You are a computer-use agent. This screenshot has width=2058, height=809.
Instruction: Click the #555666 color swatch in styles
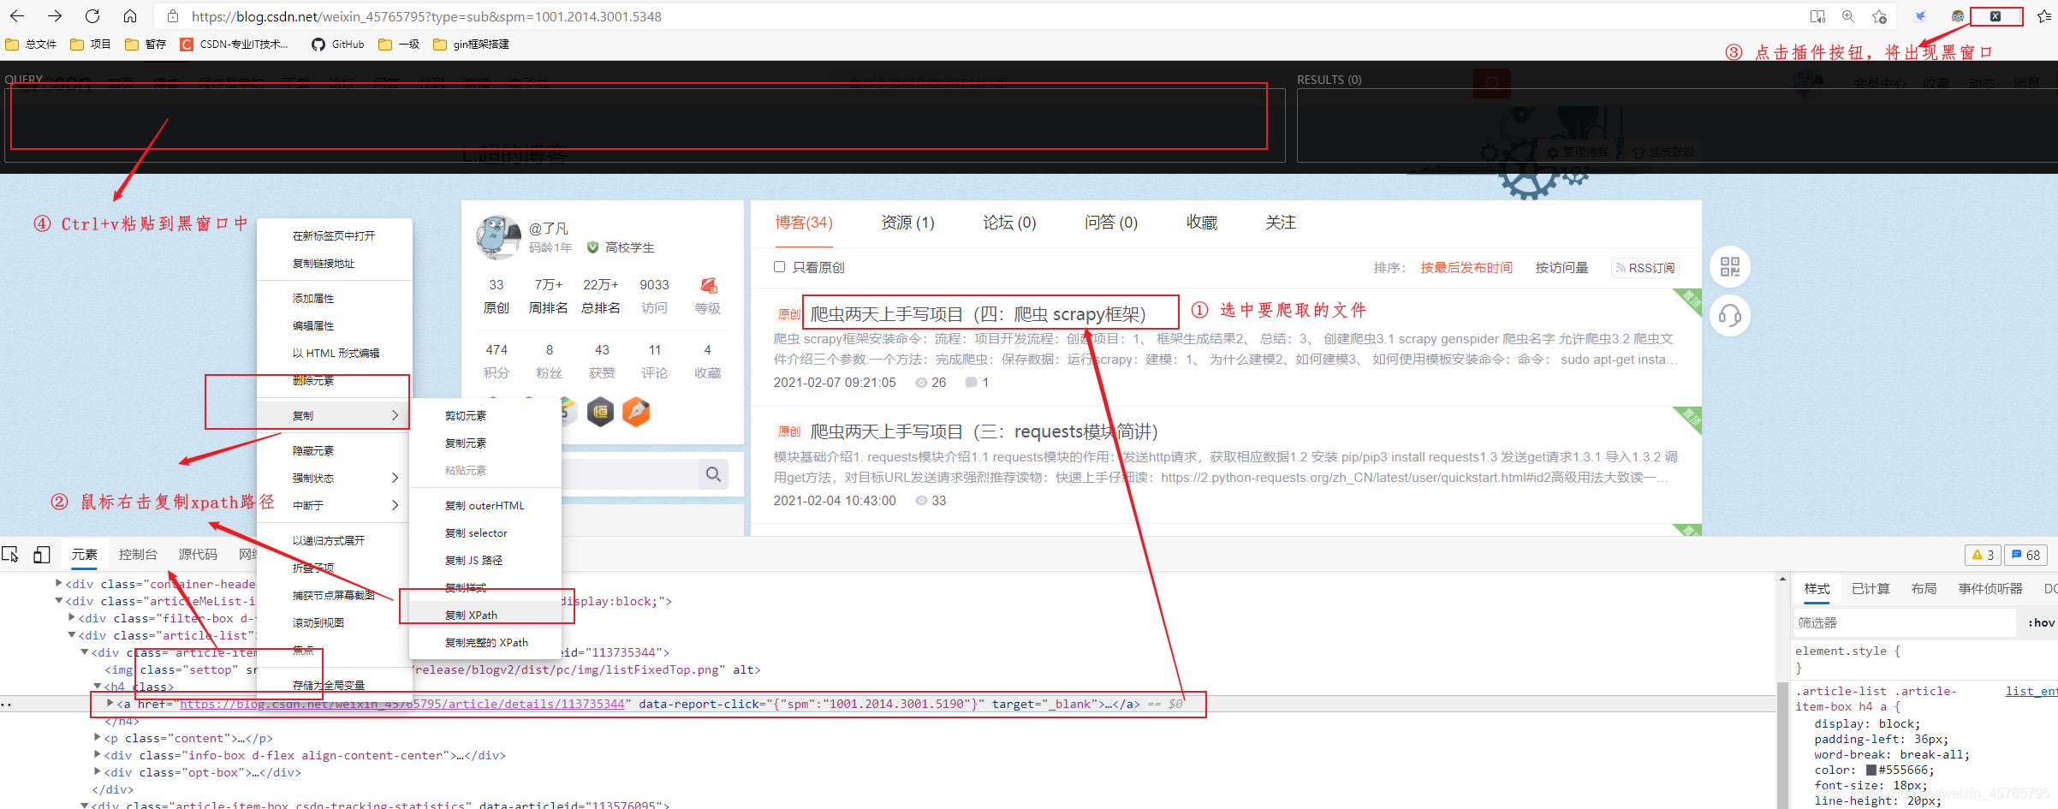click(1871, 770)
